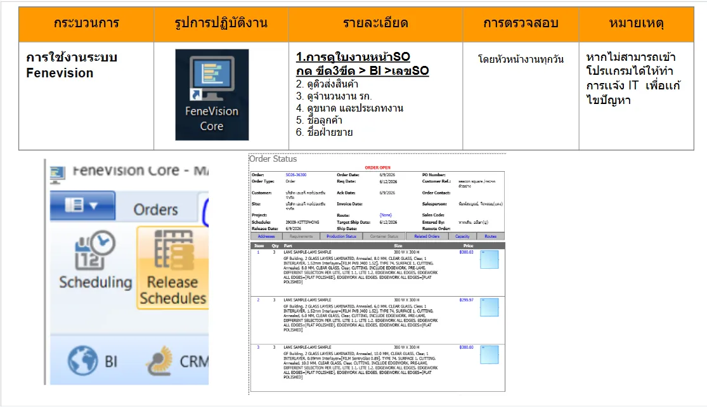
Task: Click the Order Status heading
Action: (273, 159)
